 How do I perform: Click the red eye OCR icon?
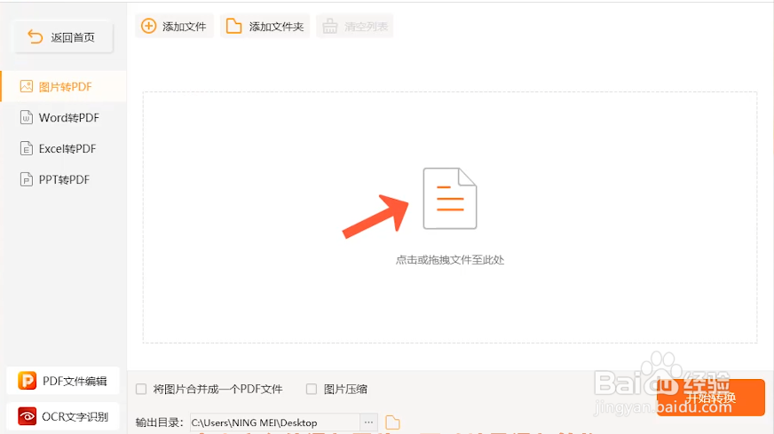click(x=28, y=416)
